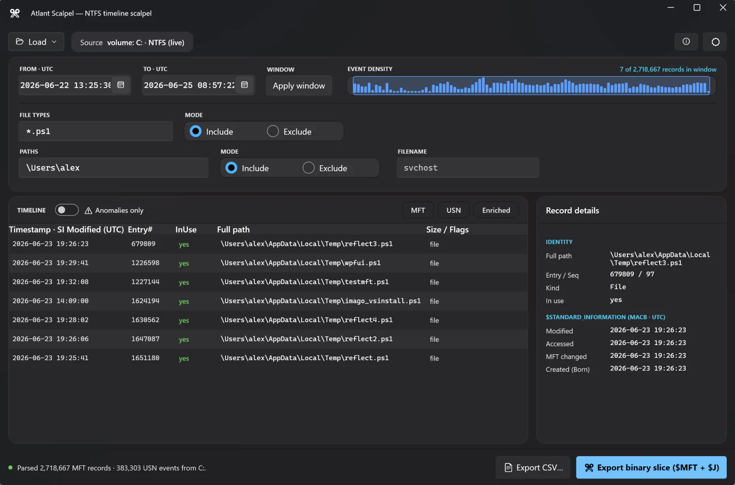Viewport: 735px width, 485px height.
Task: Focus the paths \Users\alex field
Action: pos(113,168)
